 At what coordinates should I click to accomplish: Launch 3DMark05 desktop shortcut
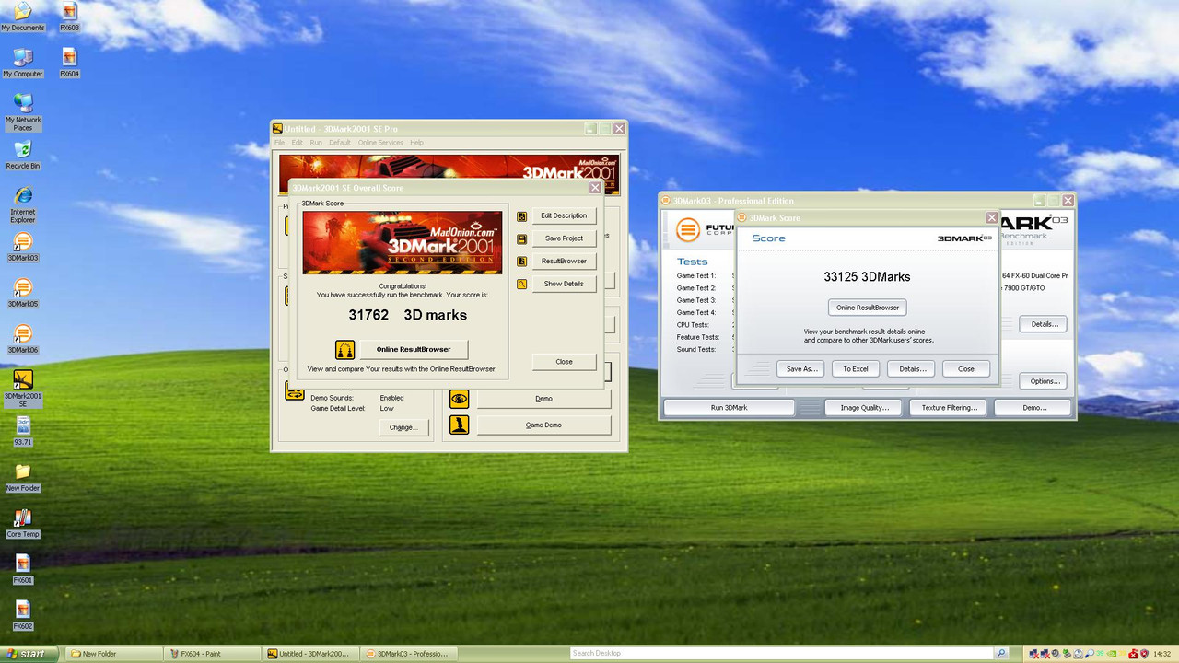pos(23,293)
